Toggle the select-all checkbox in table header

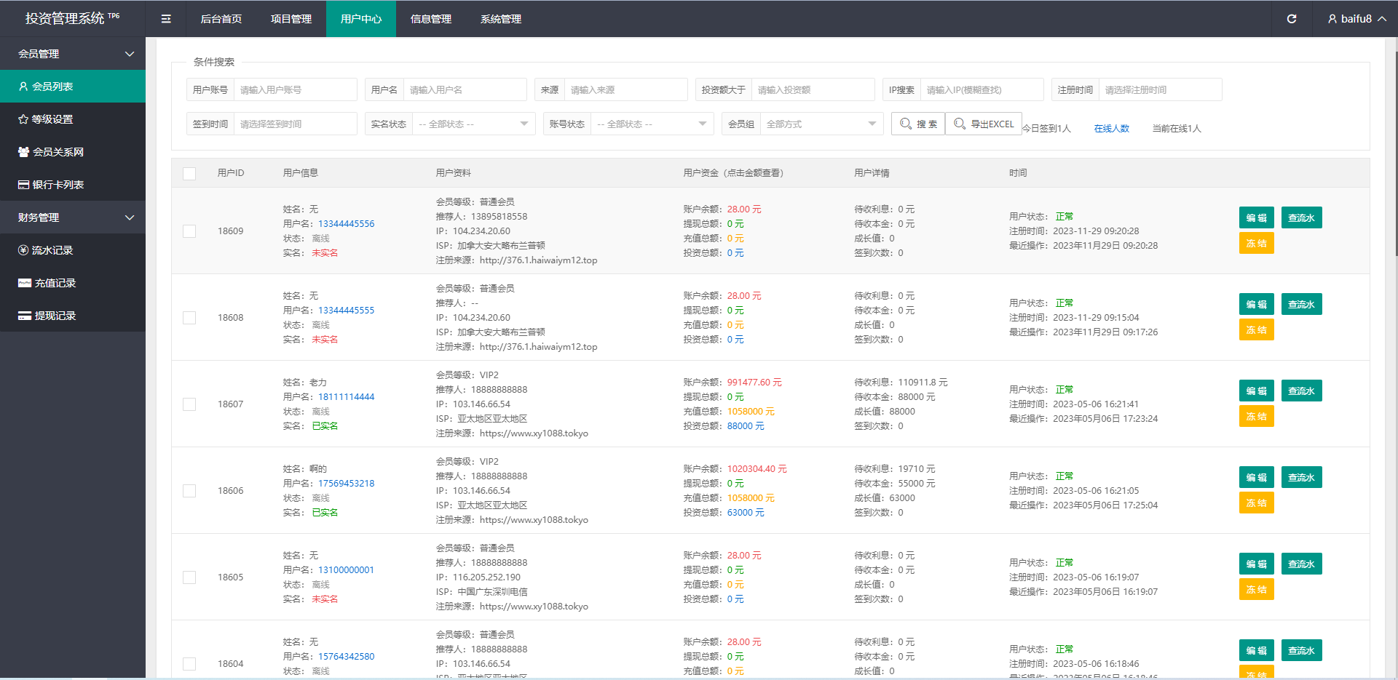(189, 173)
